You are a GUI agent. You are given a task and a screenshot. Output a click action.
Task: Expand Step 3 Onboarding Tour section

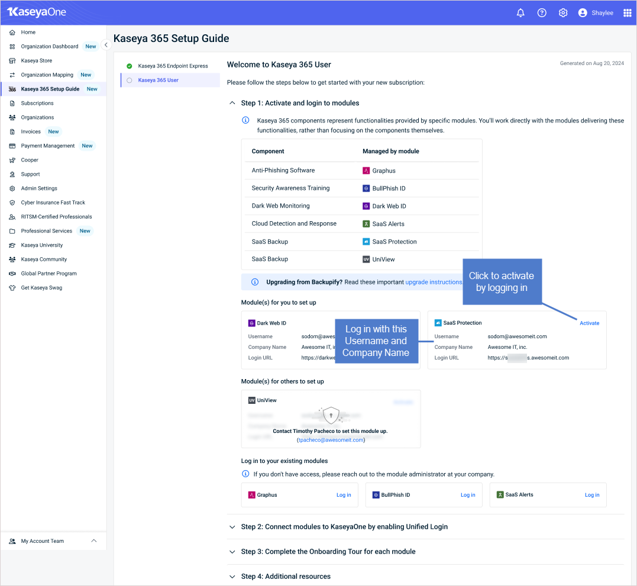pos(232,552)
